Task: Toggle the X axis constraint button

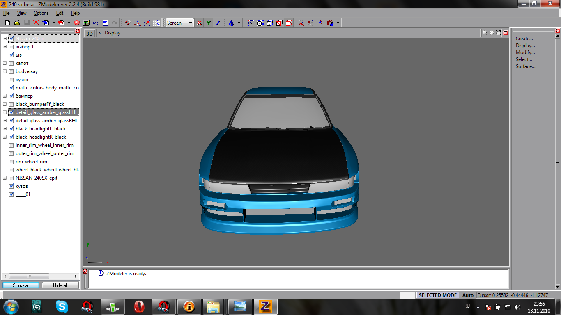Action: point(200,23)
